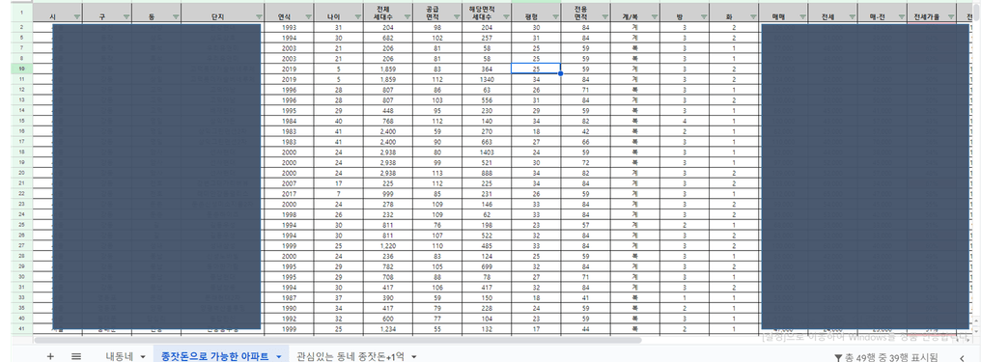Open 관심있는 동네 종잣돈+1억 tab menu arrow
The image size is (981, 362).
click(413, 357)
